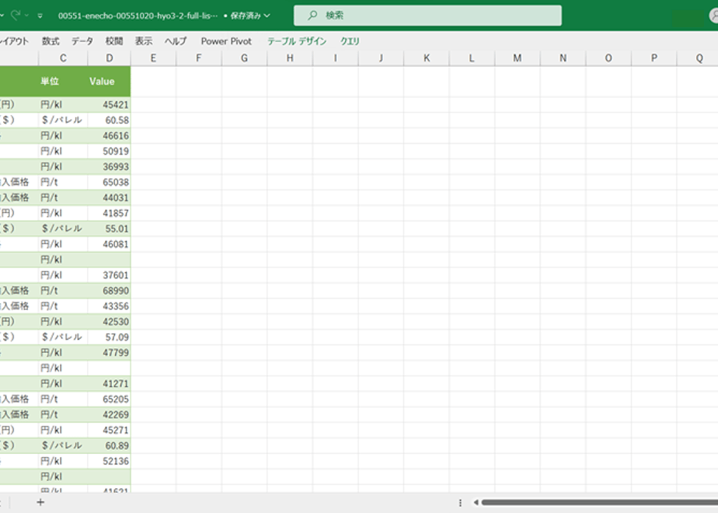Select the cell with value 60.58
Viewport: 718px width, 513px height.
click(109, 120)
